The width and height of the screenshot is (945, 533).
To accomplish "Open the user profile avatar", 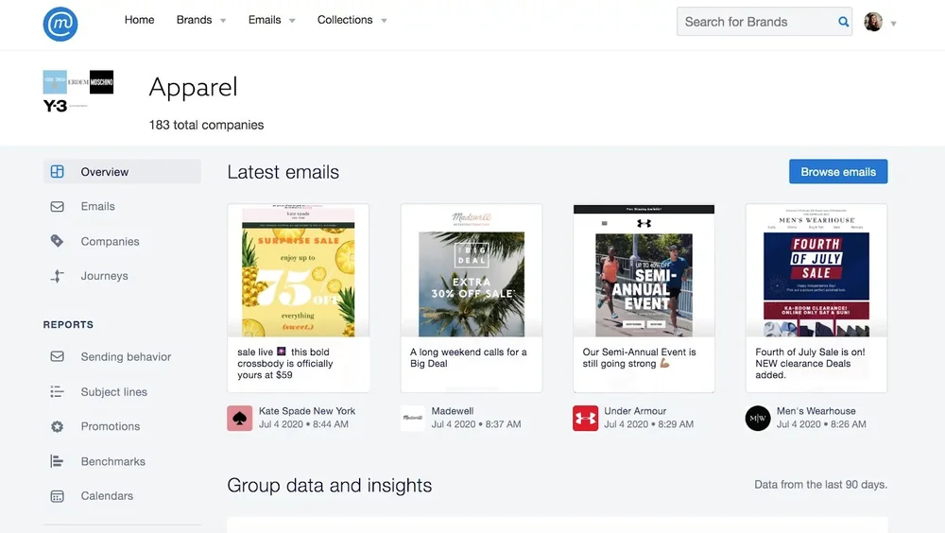I will tap(872, 22).
